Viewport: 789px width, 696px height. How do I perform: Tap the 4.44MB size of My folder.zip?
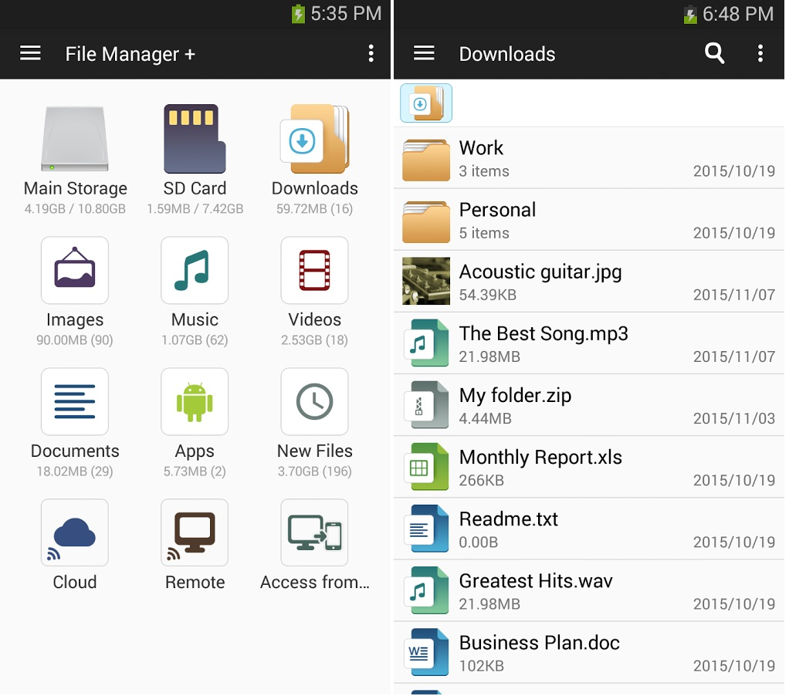485,419
